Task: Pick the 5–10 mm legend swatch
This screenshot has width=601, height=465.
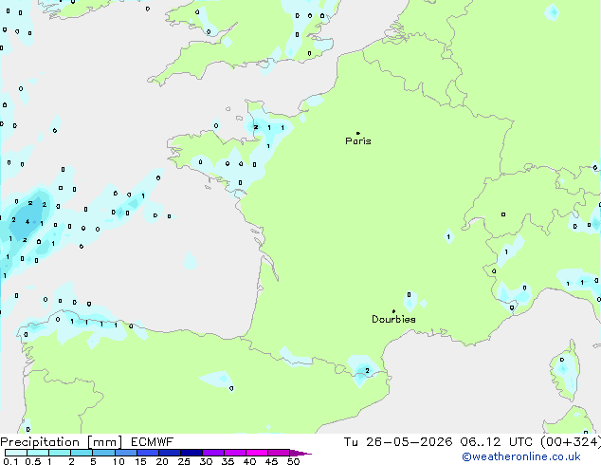Action: point(103,453)
